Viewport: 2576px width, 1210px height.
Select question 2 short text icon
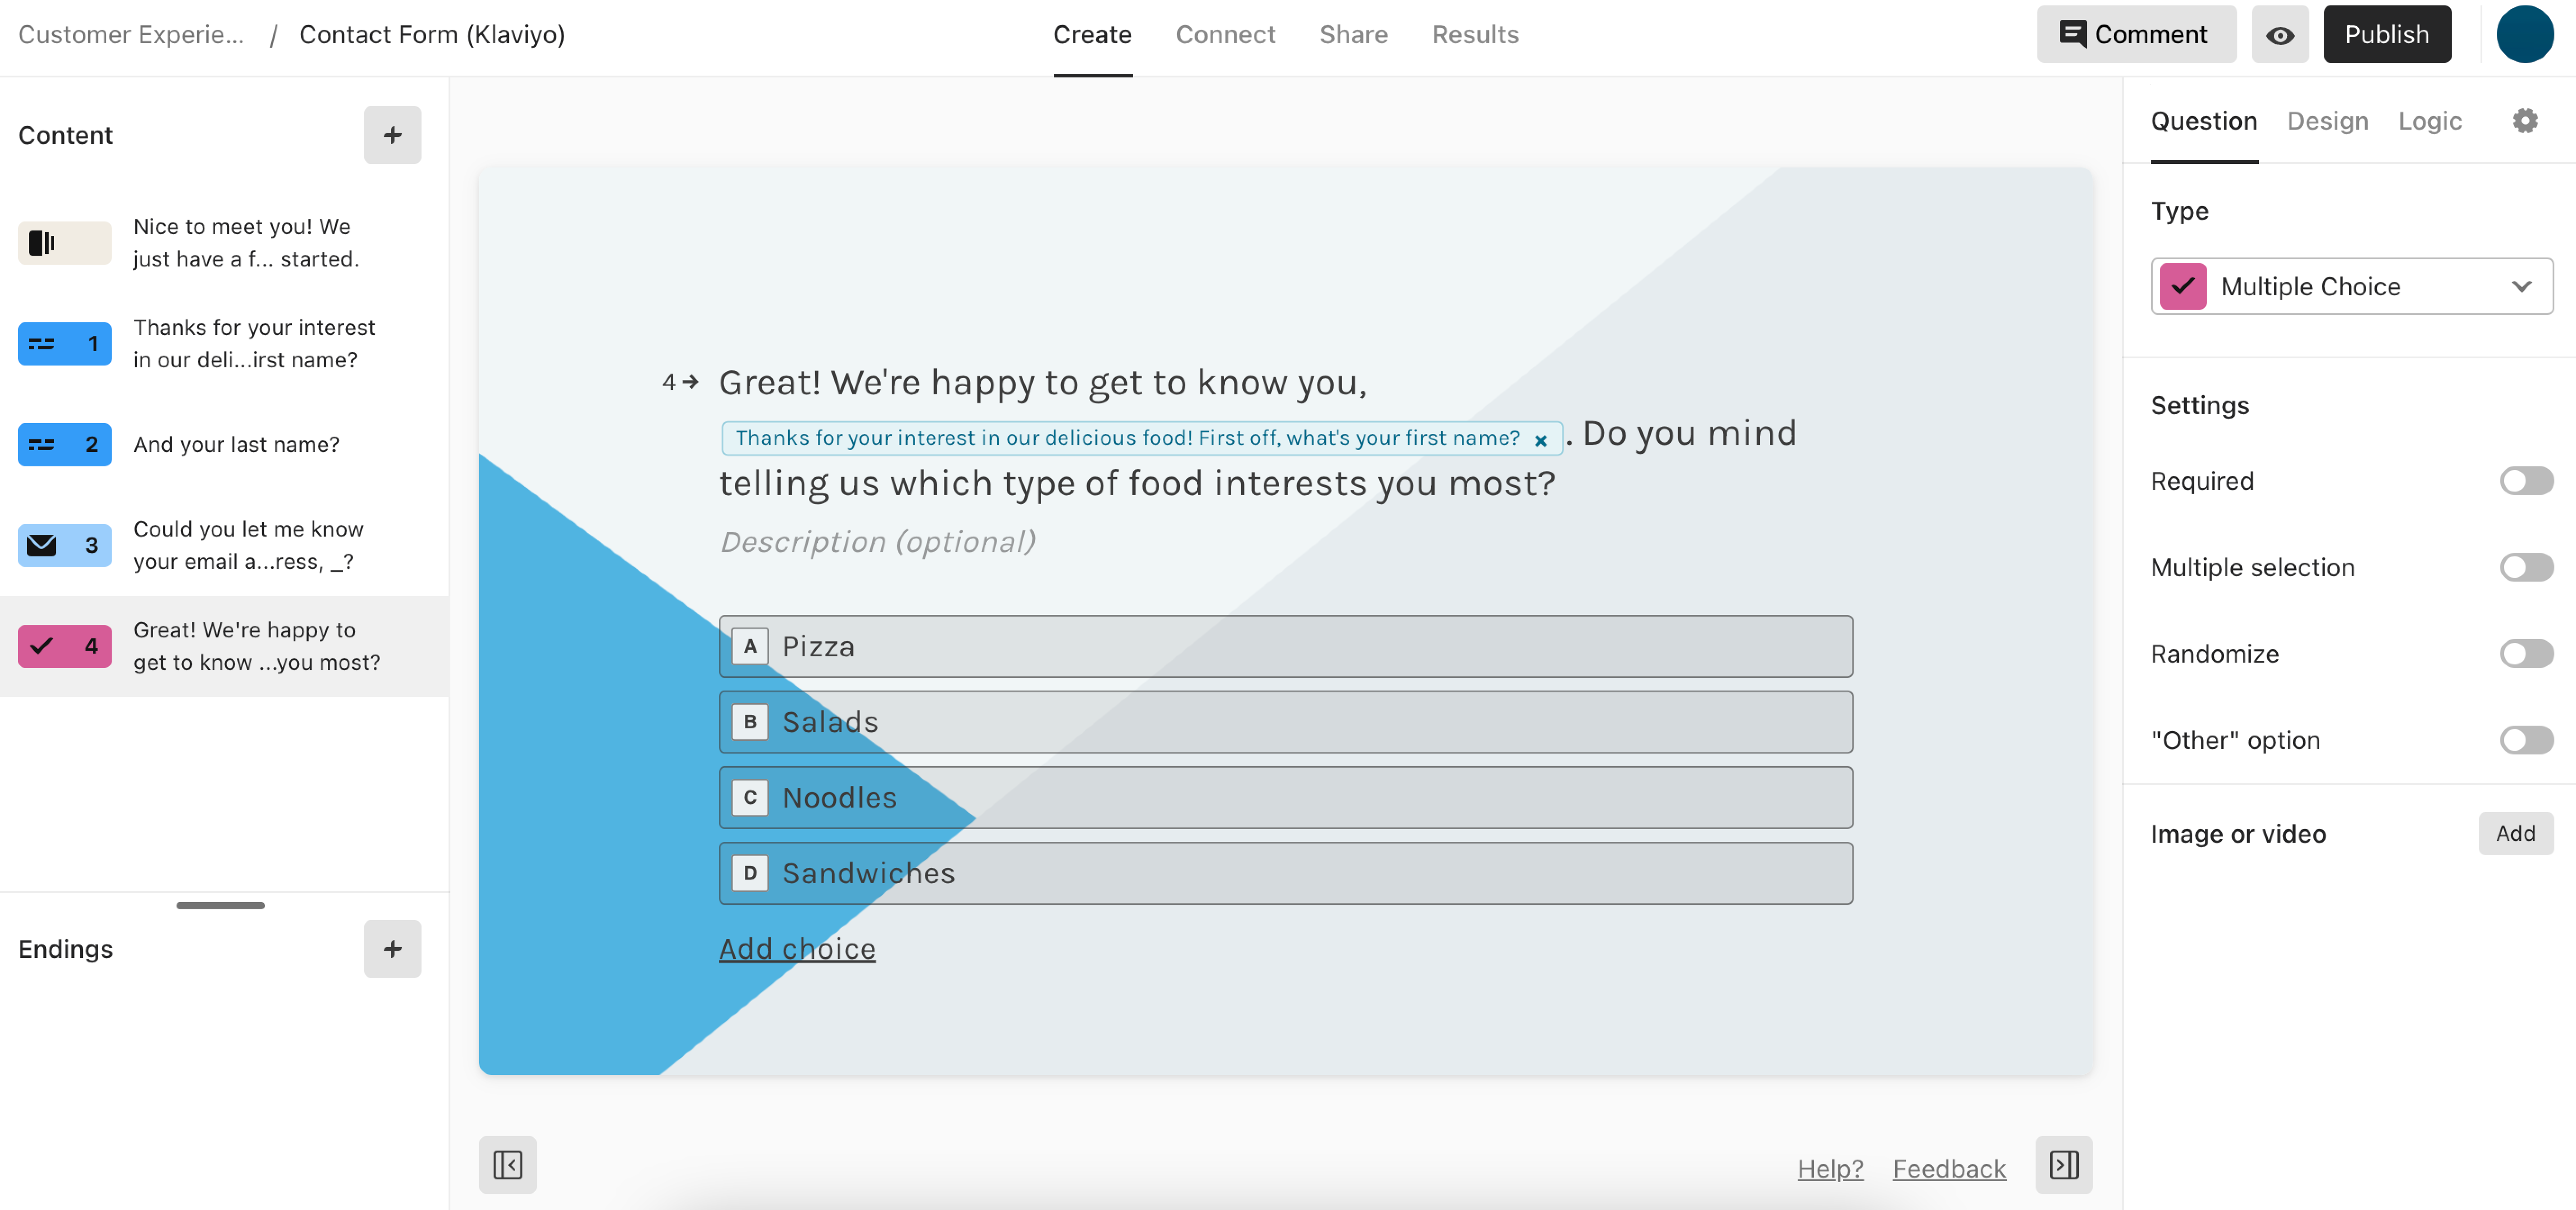tap(65, 445)
